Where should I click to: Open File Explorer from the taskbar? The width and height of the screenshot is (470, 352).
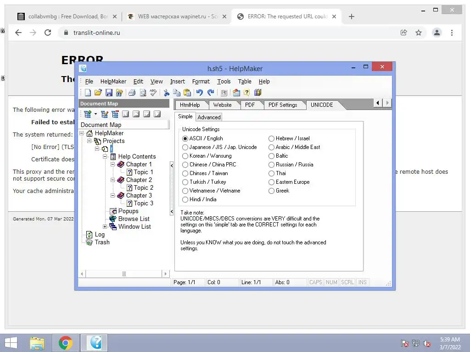(37, 343)
